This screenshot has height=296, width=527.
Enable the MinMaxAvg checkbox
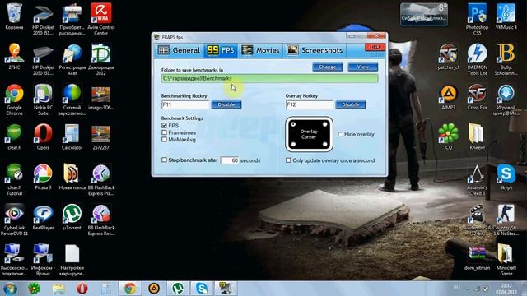point(164,140)
